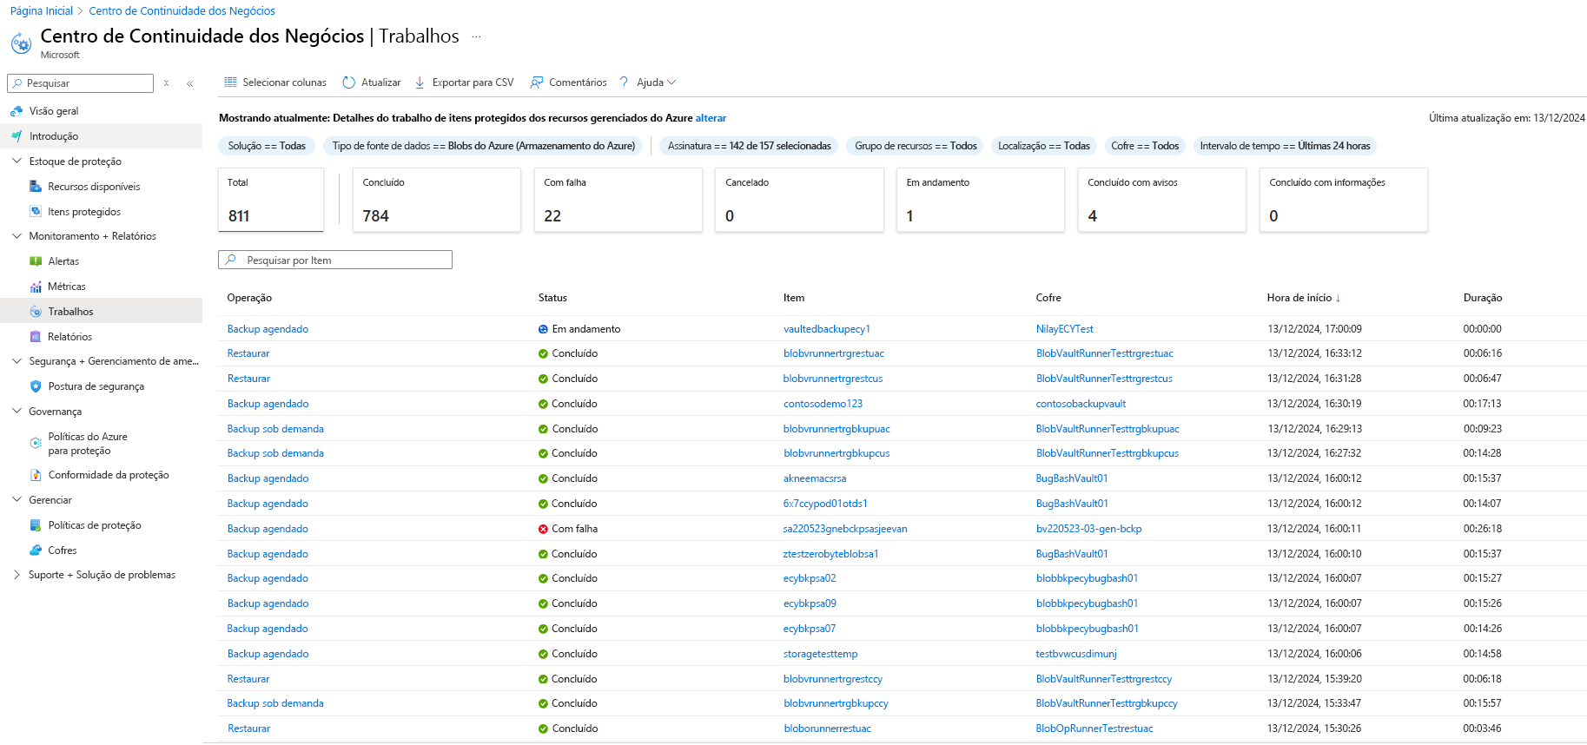Select the Concluído 784 card
The height and width of the screenshot is (745, 1587).
[x=437, y=200]
